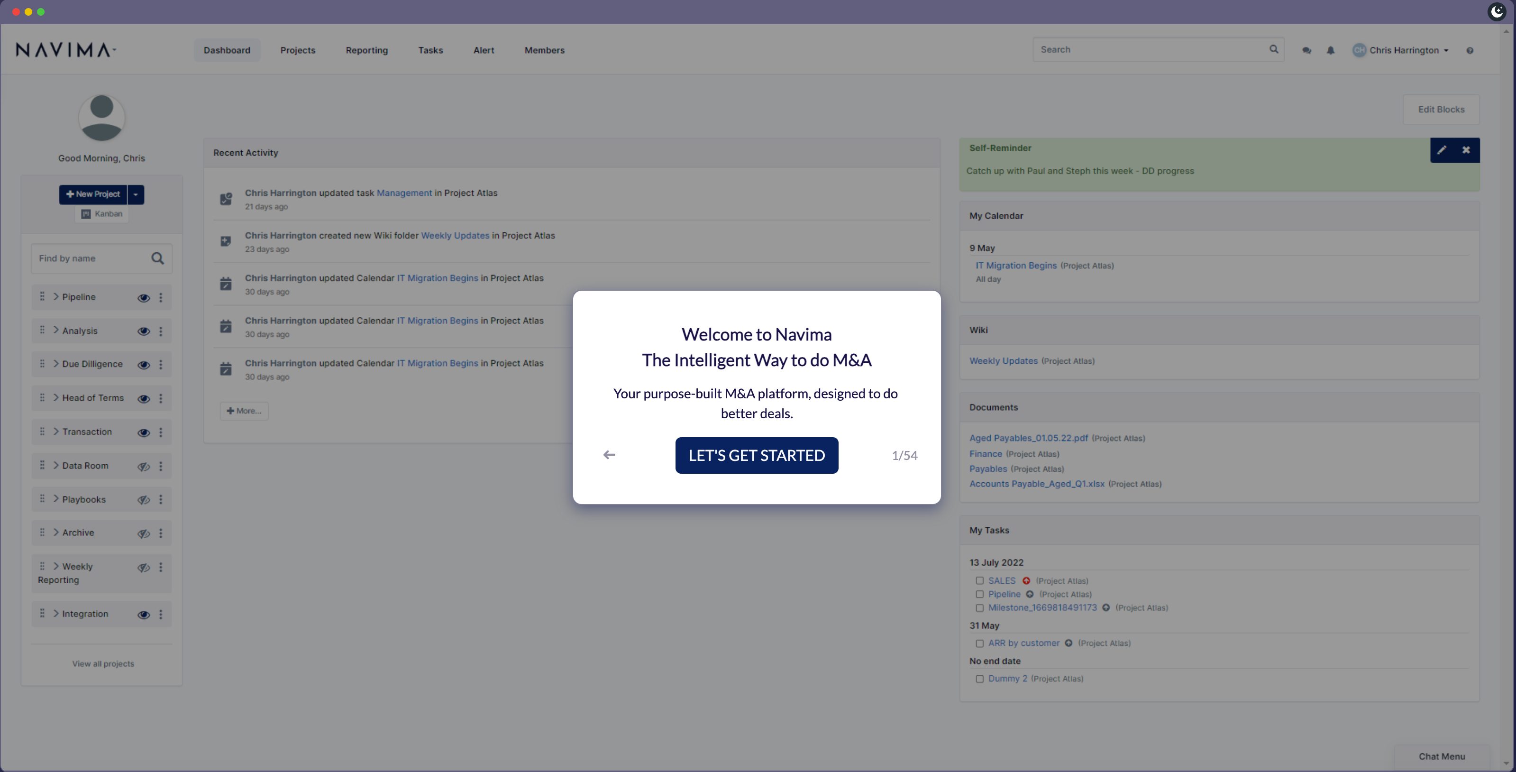Expand the Due Dilligence folder chevron
This screenshot has height=772, width=1516.
pos(56,363)
